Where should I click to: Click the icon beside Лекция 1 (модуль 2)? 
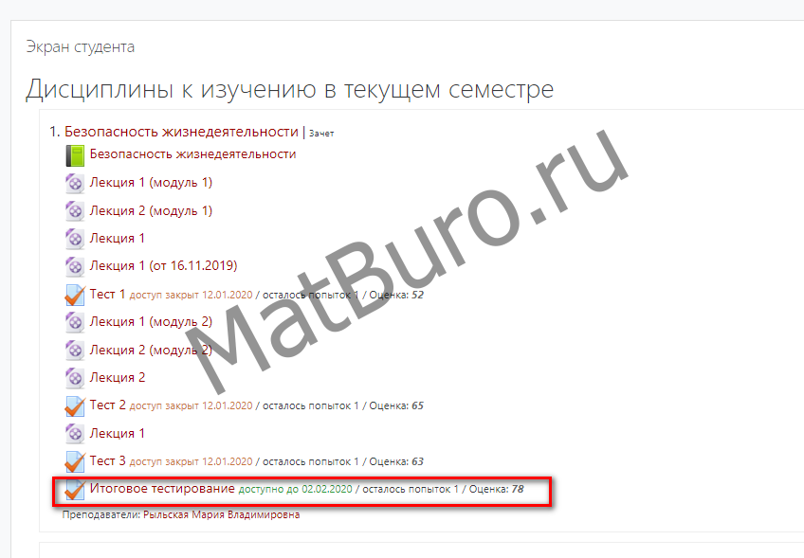[75, 322]
